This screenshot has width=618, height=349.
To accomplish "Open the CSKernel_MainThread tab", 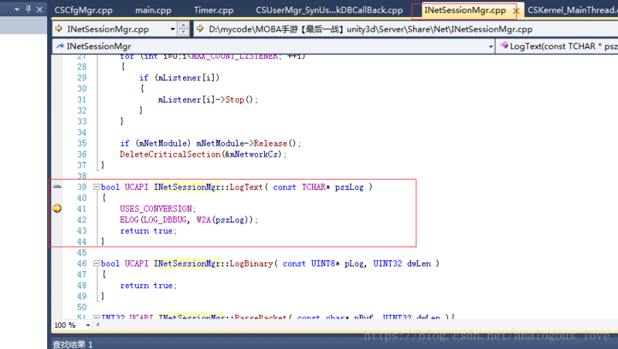I will coord(572,10).
